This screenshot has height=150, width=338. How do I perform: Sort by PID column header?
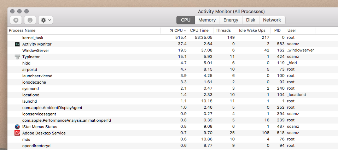click(279, 30)
